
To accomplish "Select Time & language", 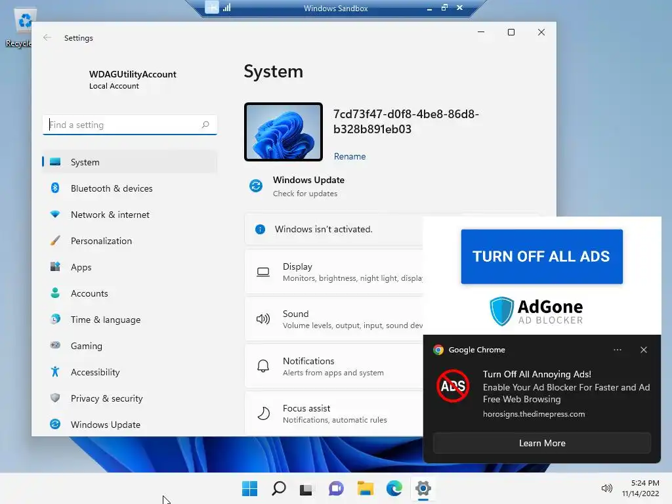I will coord(129,320).
